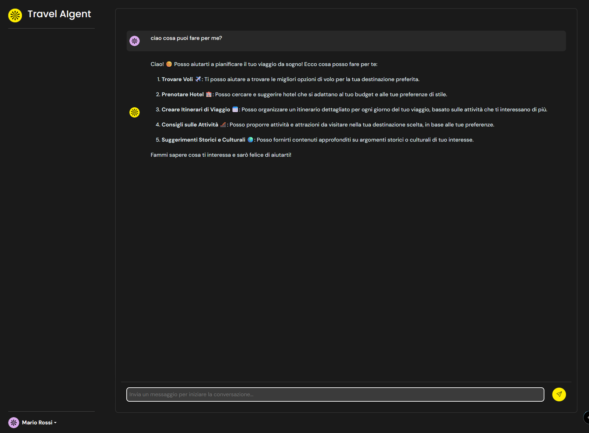The width and height of the screenshot is (589, 433).
Task: Click the Mario Rossi profile avatar
Action: pos(14,422)
